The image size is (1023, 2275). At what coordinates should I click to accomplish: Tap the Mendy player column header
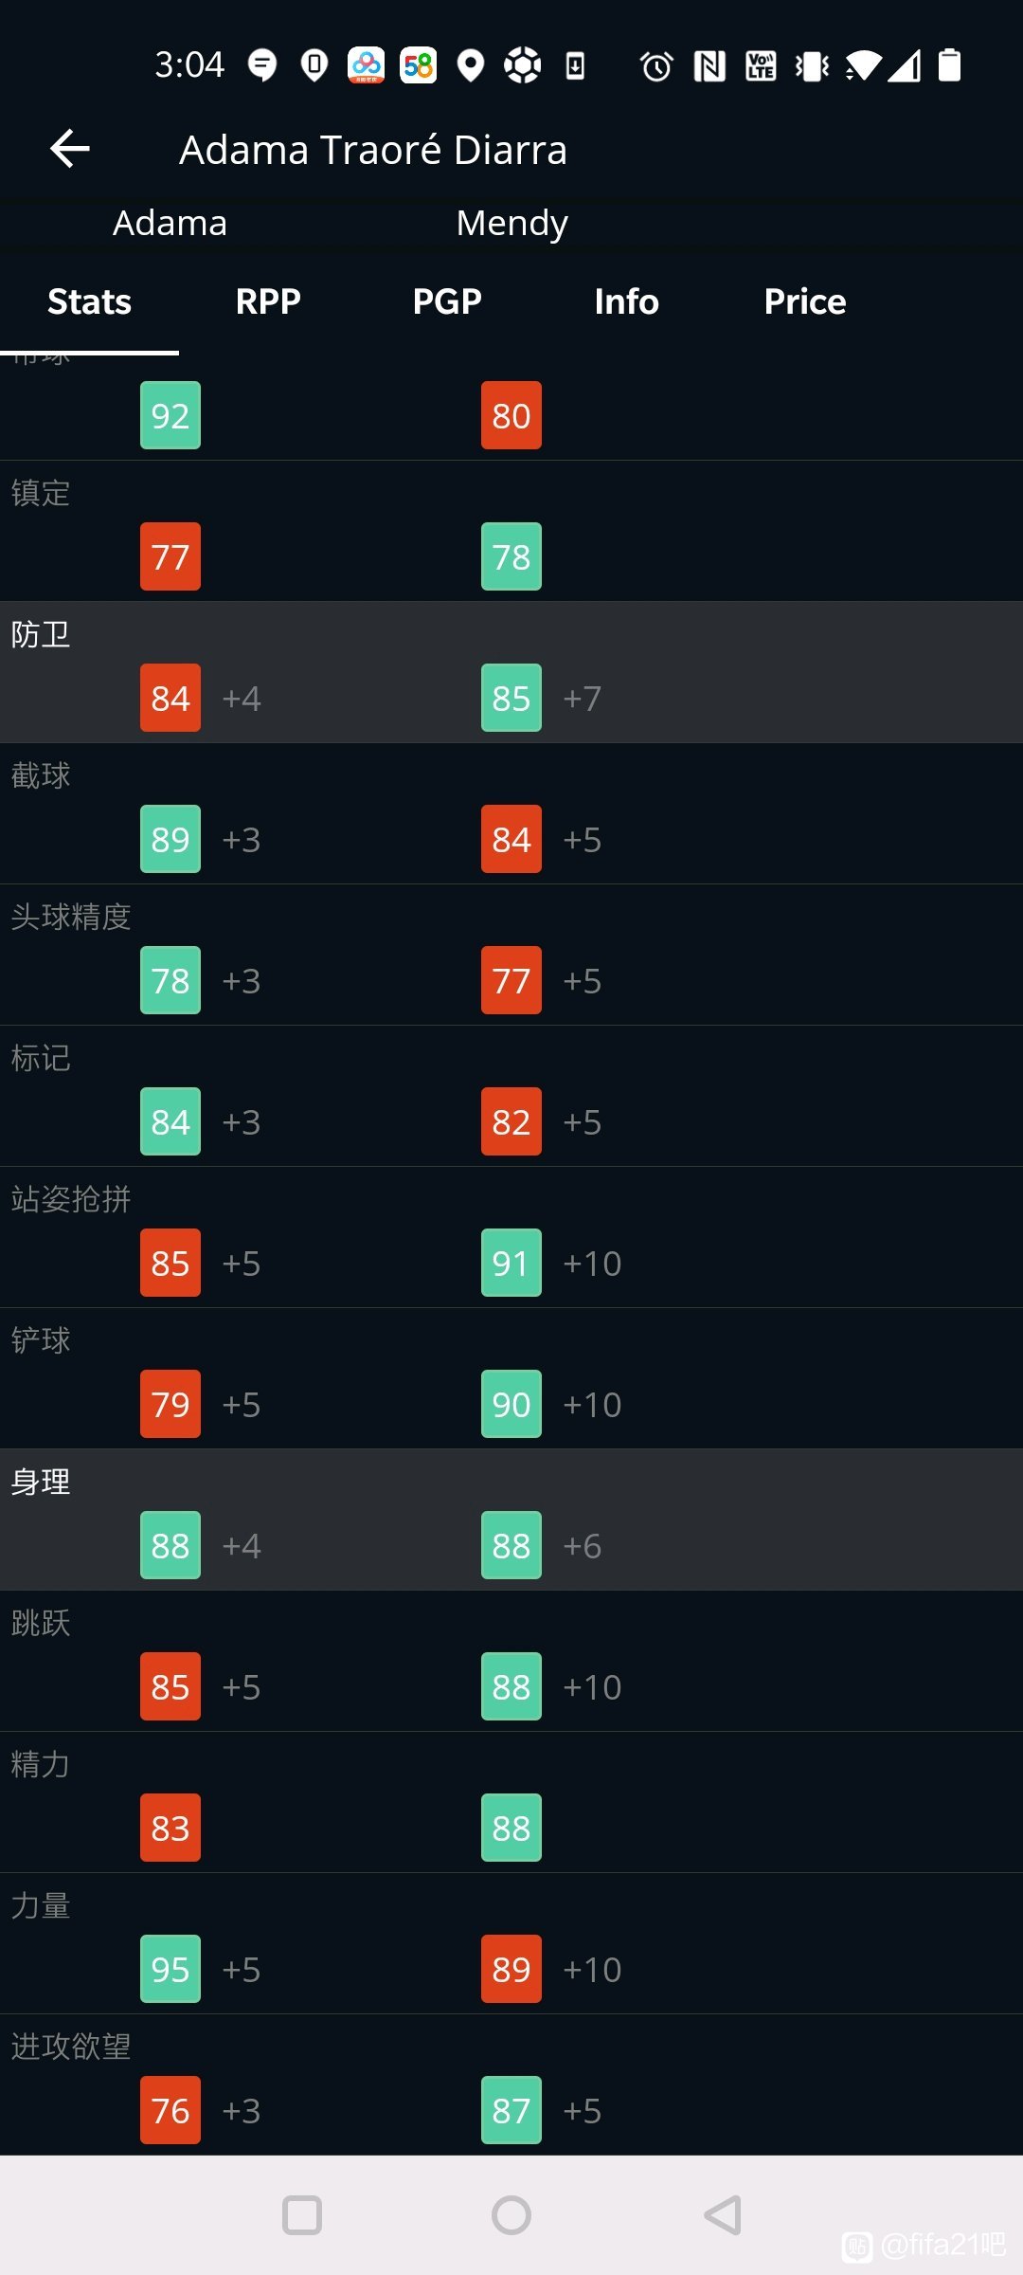click(x=511, y=224)
